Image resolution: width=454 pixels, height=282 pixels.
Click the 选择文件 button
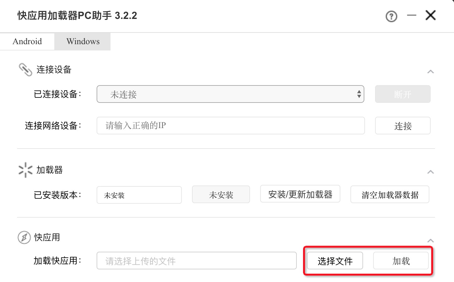click(x=335, y=261)
